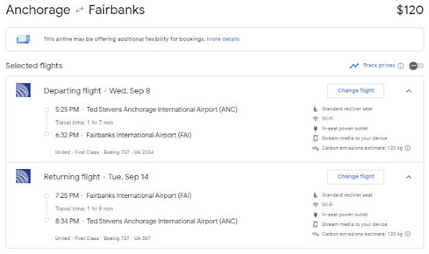429x254 pixels.
Task: Click the ticket icon in flexibility notice
Action: click(x=23, y=39)
